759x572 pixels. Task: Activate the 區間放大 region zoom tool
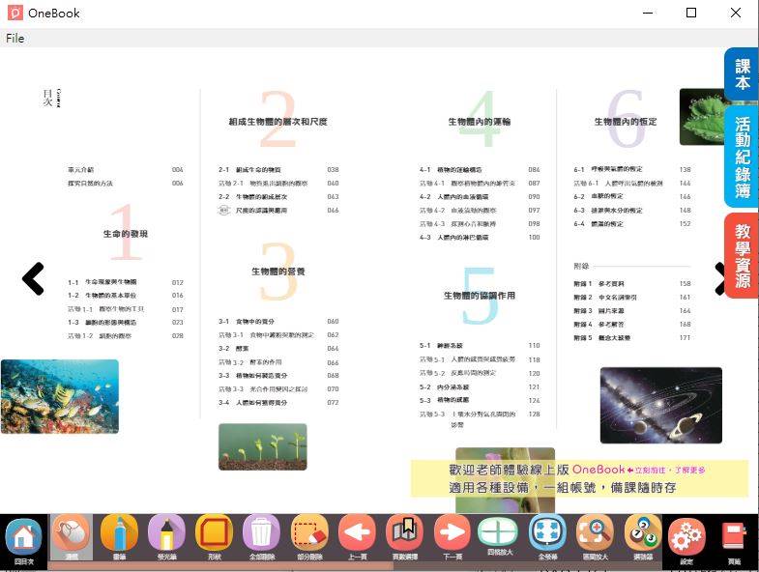tap(596, 537)
